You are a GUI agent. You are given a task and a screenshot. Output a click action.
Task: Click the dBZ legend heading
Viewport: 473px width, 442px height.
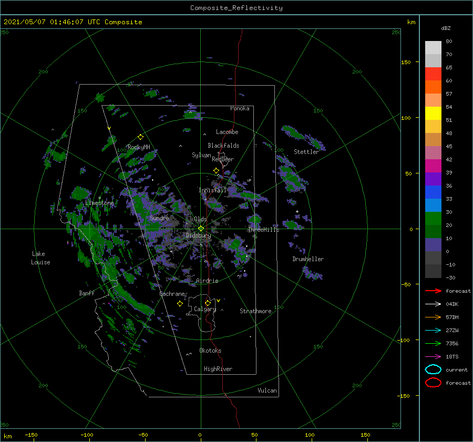tap(446, 28)
